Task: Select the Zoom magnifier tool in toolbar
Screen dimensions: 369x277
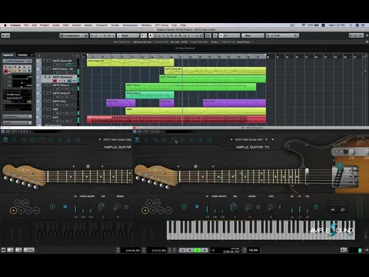Action: tap(172, 35)
